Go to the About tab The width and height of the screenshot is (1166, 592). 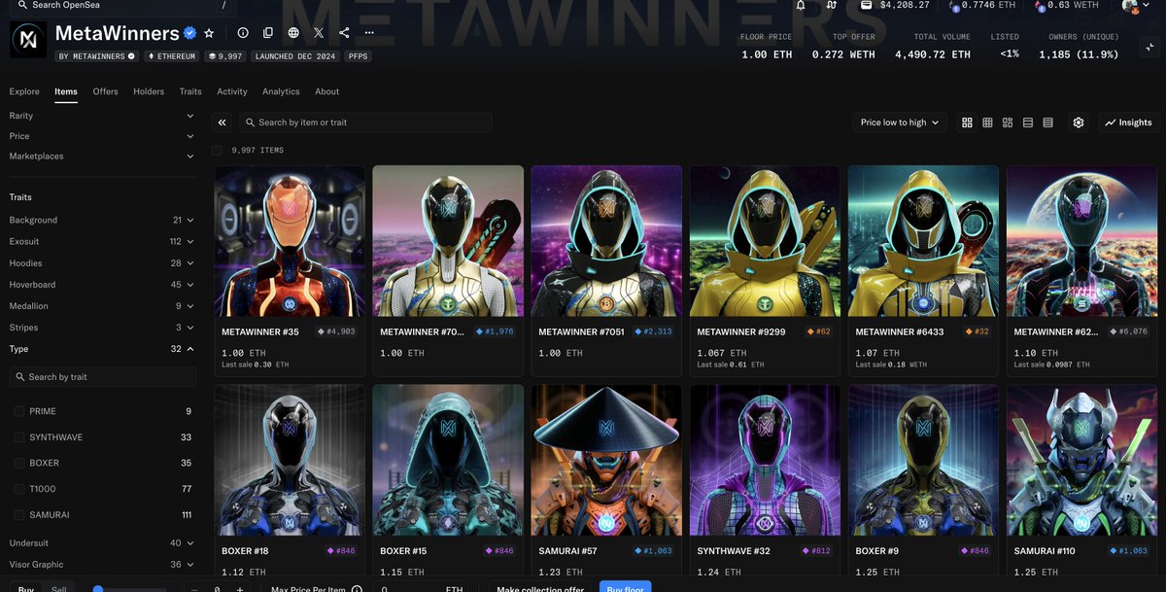tap(327, 91)
